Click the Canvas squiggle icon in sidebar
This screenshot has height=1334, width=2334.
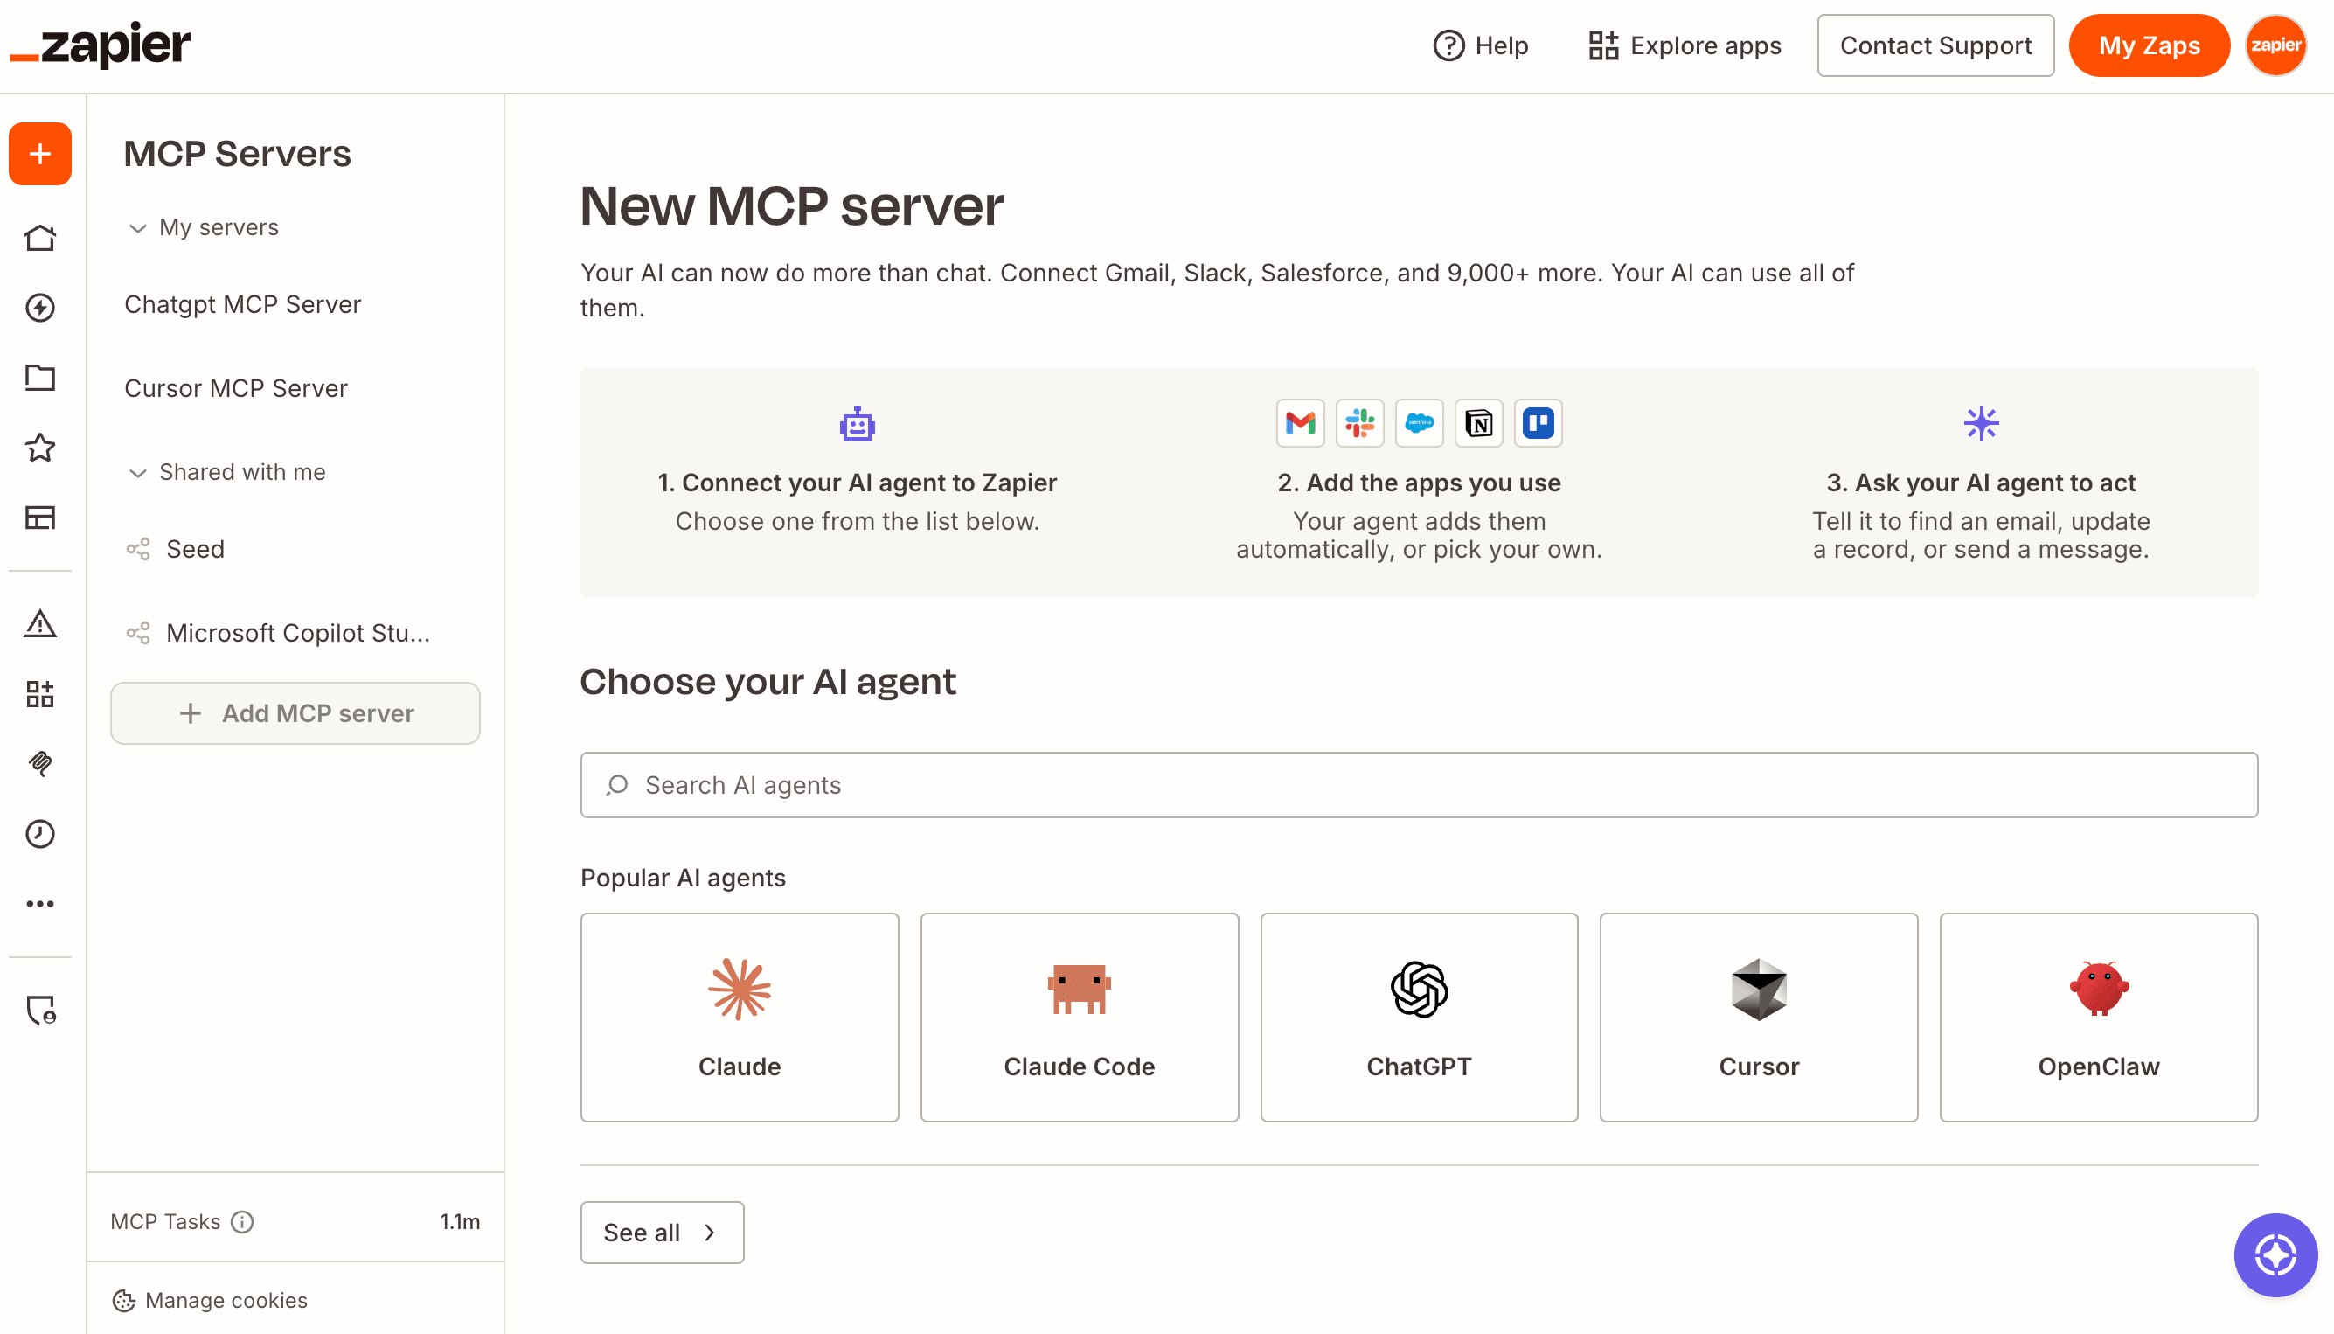click(x=40, y=763)
